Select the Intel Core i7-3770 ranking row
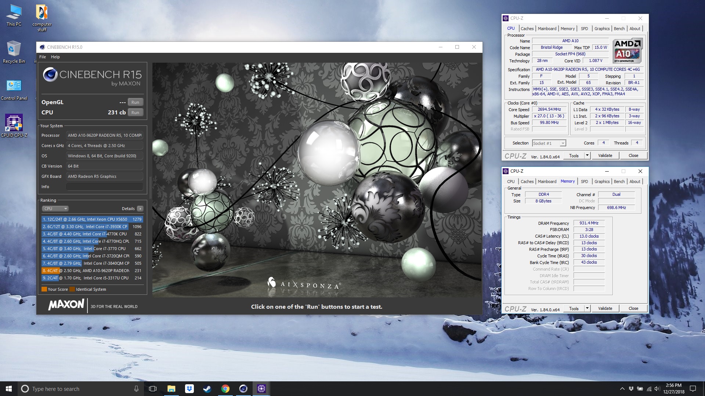705x396 pixels. 92,249
